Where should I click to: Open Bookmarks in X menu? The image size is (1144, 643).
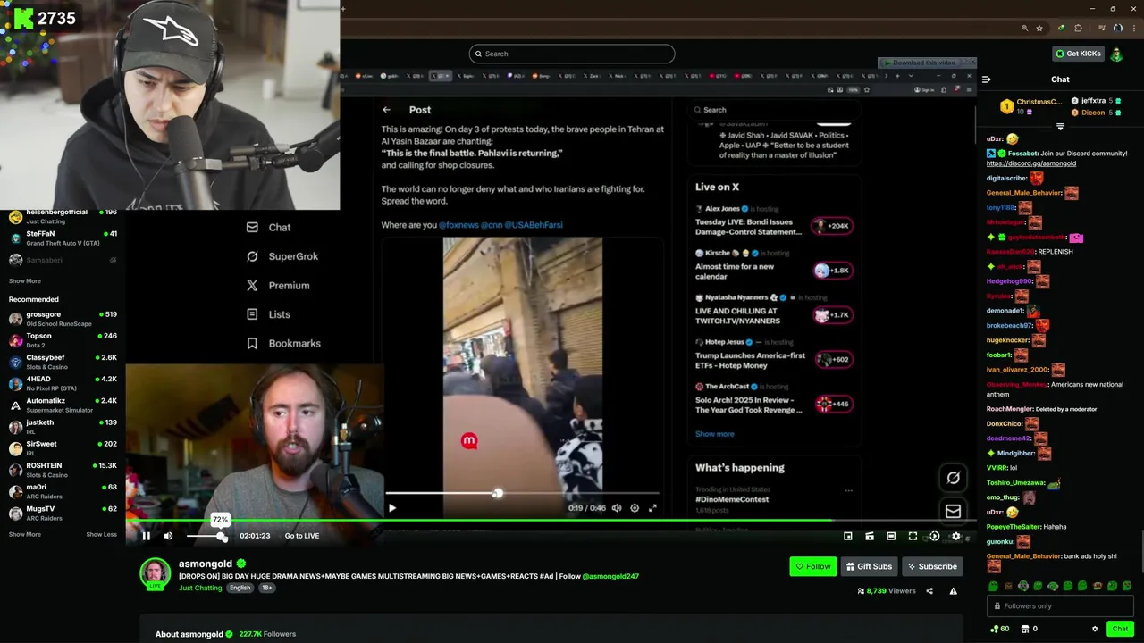pos(283,344)
